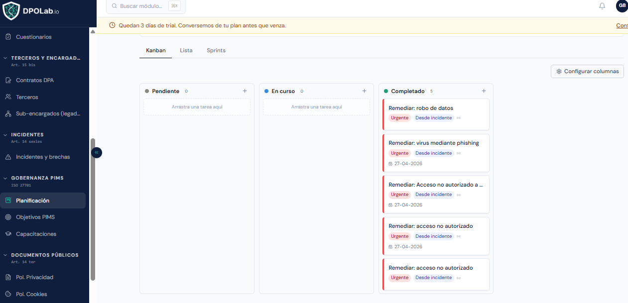
Task: Click Desde incidente tag on phishing card
Action: (x=434, y=153)
